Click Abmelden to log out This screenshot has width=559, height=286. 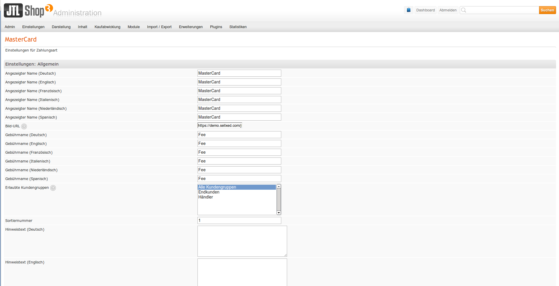coord(448,10)
